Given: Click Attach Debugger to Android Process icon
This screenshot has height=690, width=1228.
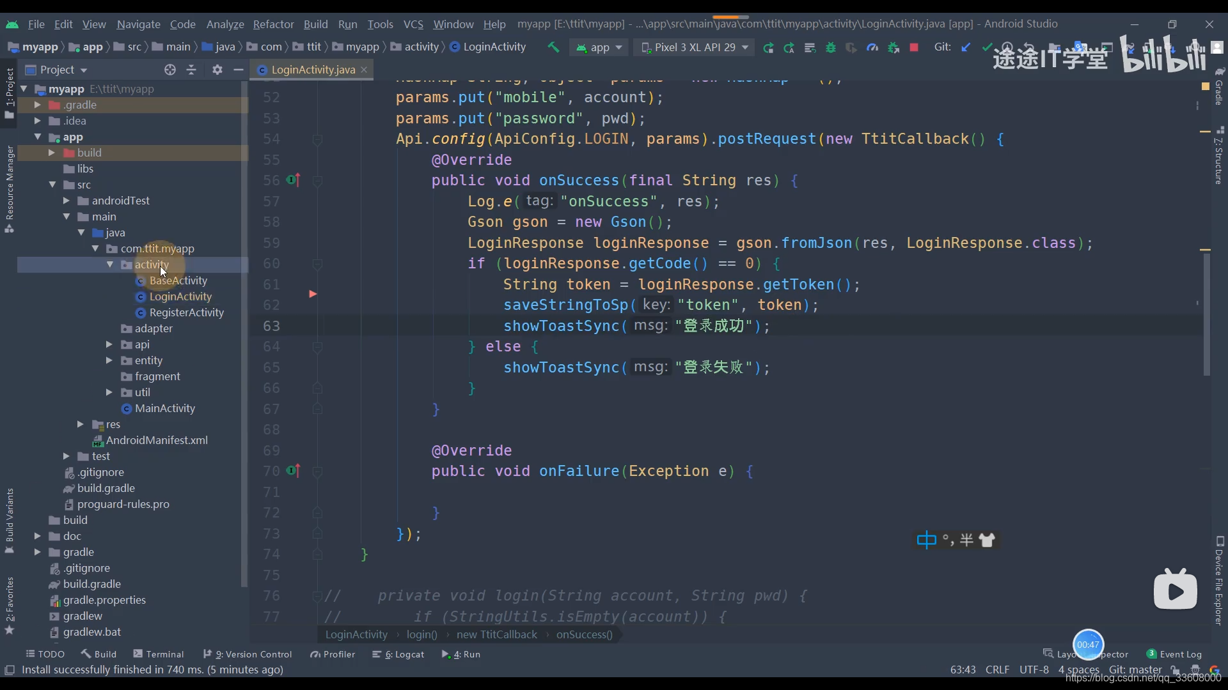Looking at the screenshot, I should (x=893, y=48).
